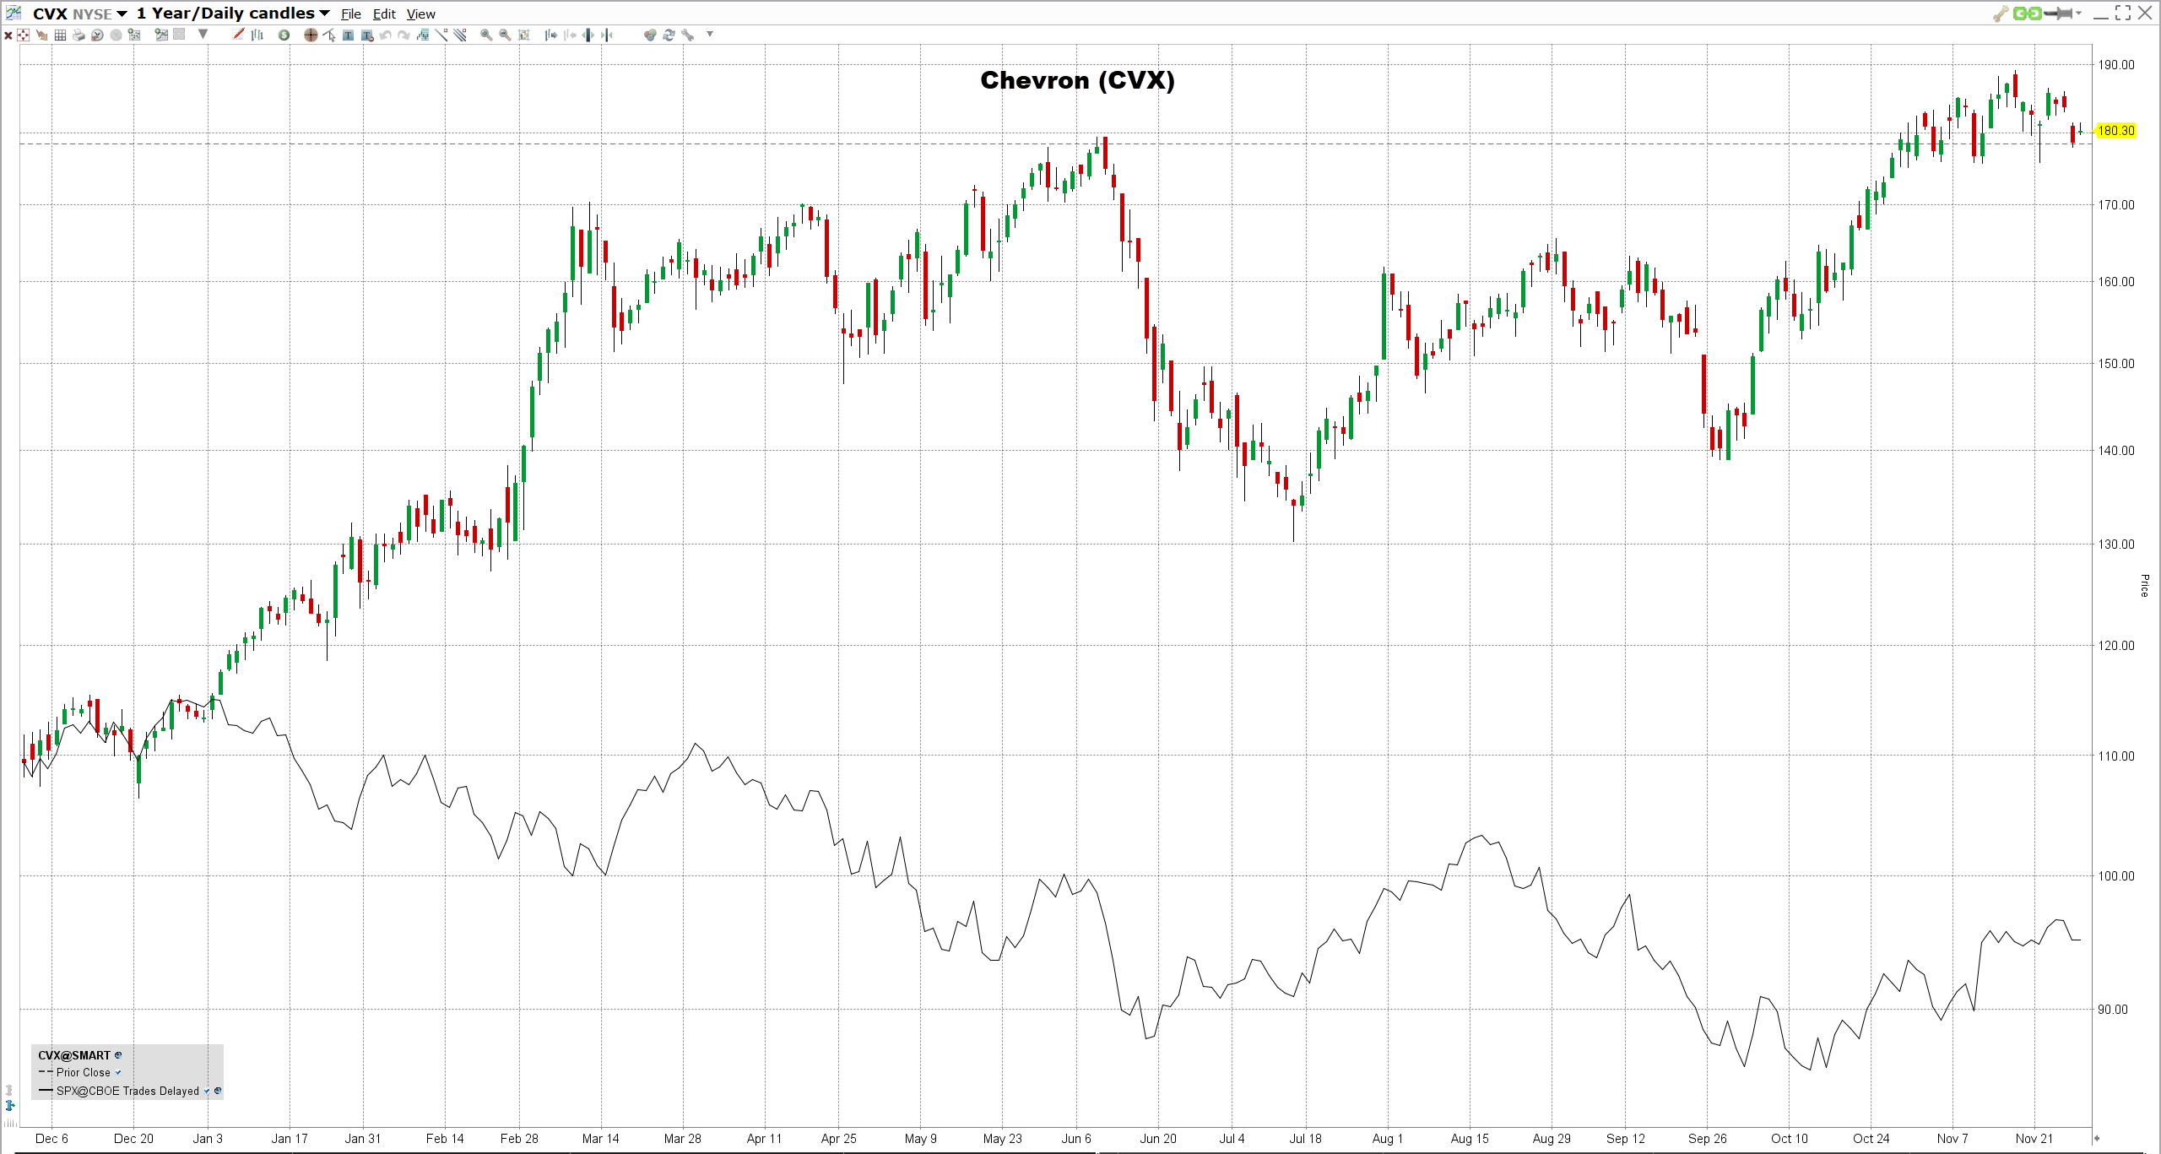This screenshot has width=2161, height=1154.
Task: Toggle the pushpin pin-window icon
Action: pos(2058,14)
